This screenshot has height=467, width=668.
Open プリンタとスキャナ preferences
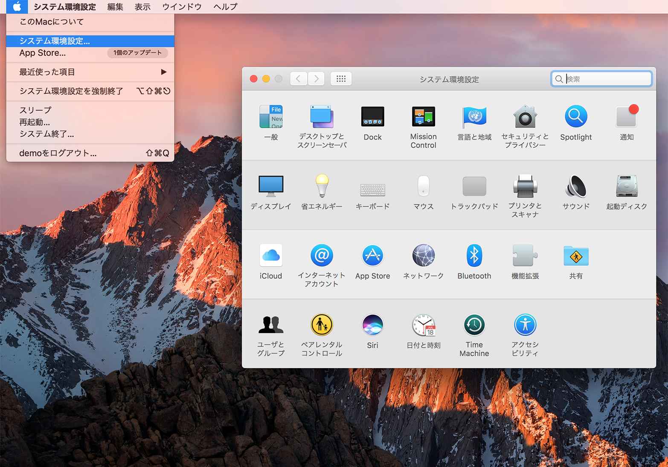coord(525,186)
